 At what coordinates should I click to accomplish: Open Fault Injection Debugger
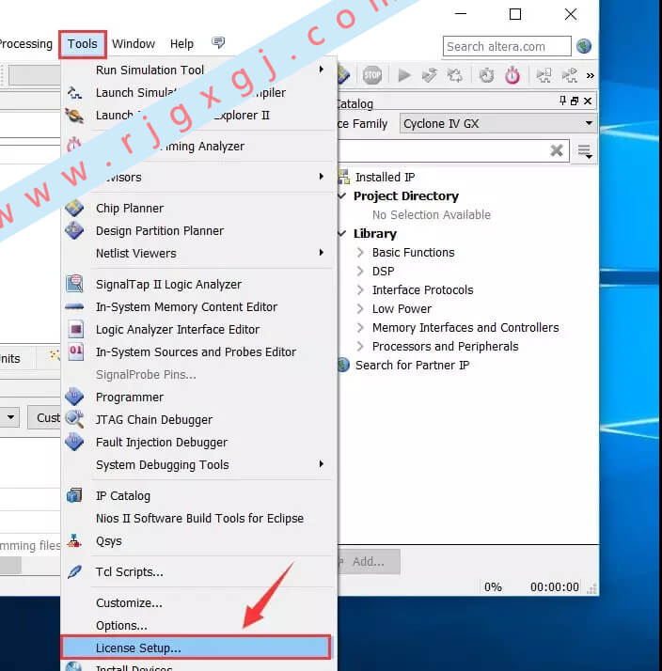199,443
